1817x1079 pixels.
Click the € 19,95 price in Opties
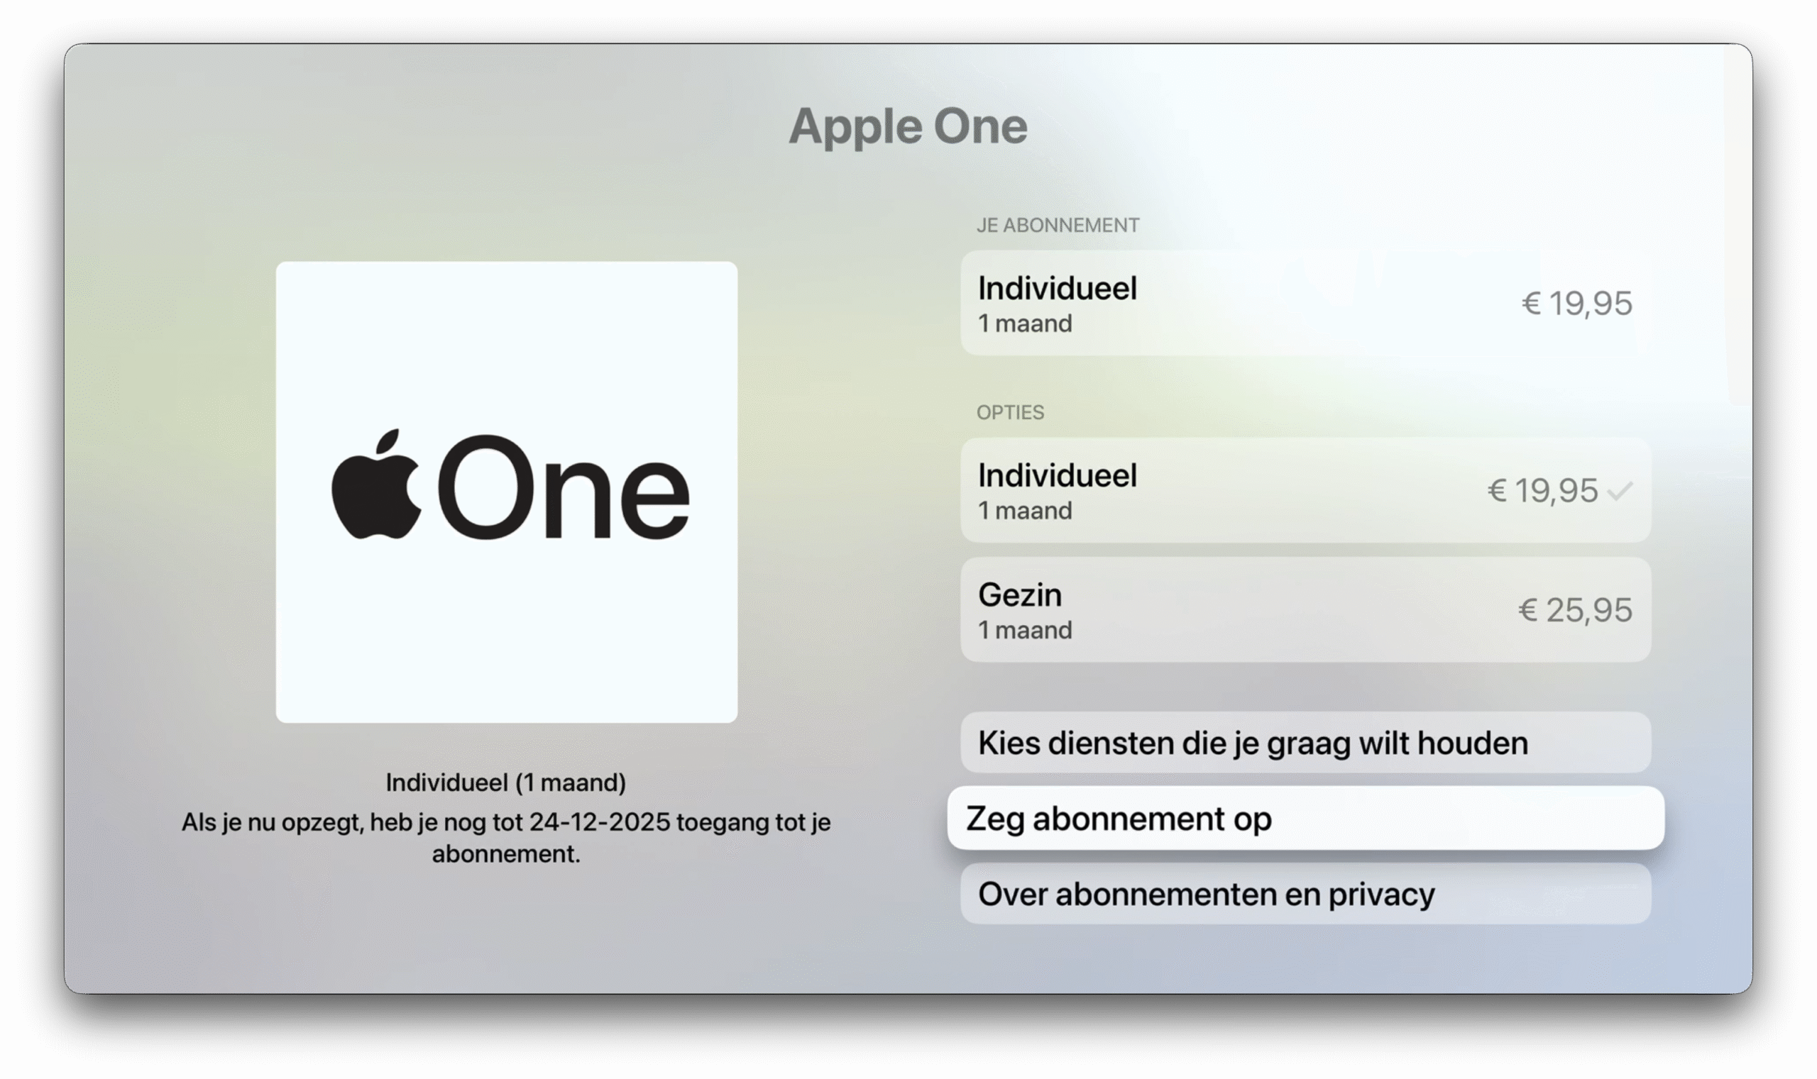[x=1542, y=491]
